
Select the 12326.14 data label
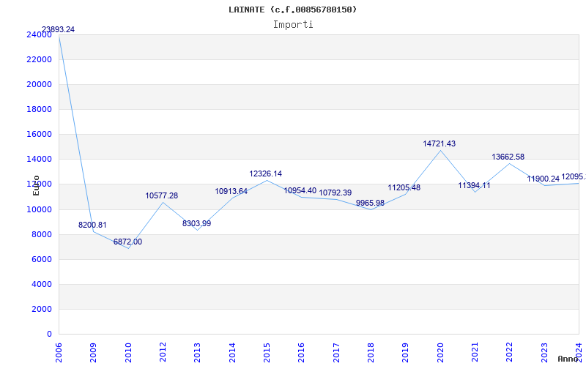point(266,173)
